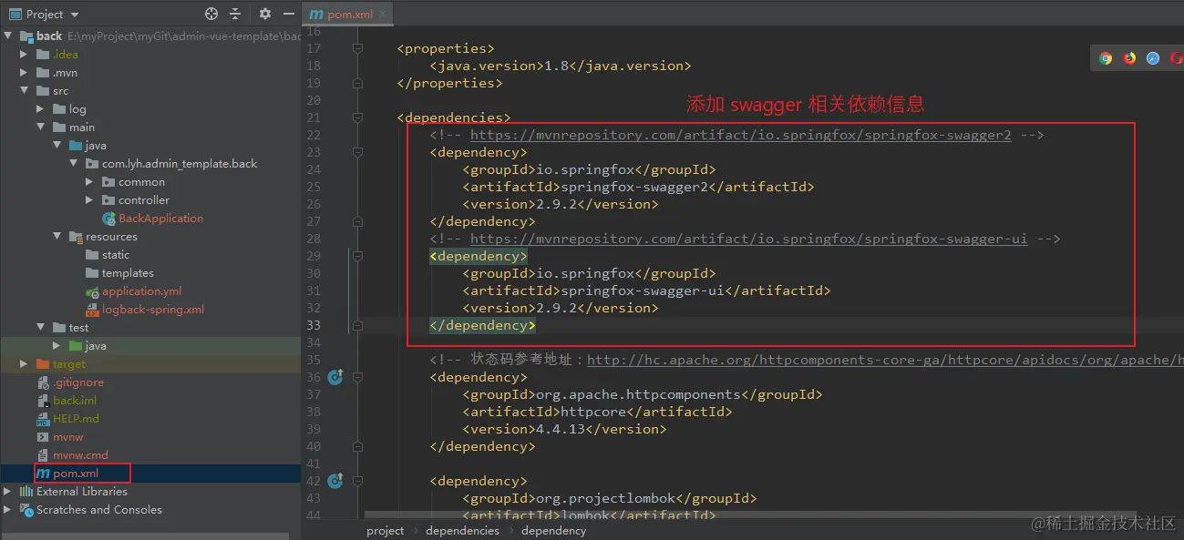Collapse all nodes in Project panel
This screenshot has height=540, width=1184.
pos(235,14)
